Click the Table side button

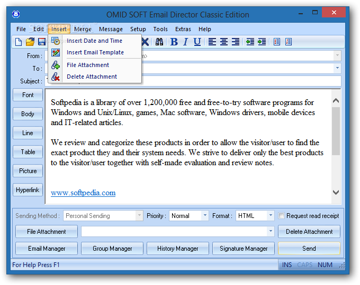point(28,152)
